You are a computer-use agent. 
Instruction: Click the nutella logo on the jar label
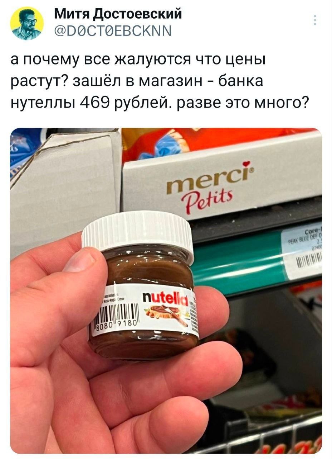165,297
